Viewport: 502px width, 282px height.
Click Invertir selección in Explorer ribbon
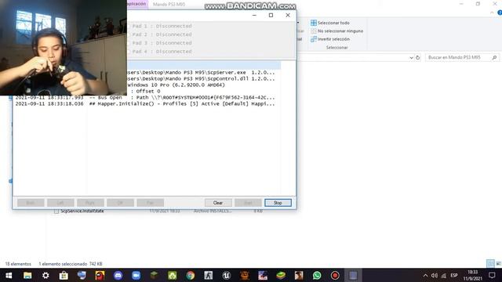tap(330, 39)
